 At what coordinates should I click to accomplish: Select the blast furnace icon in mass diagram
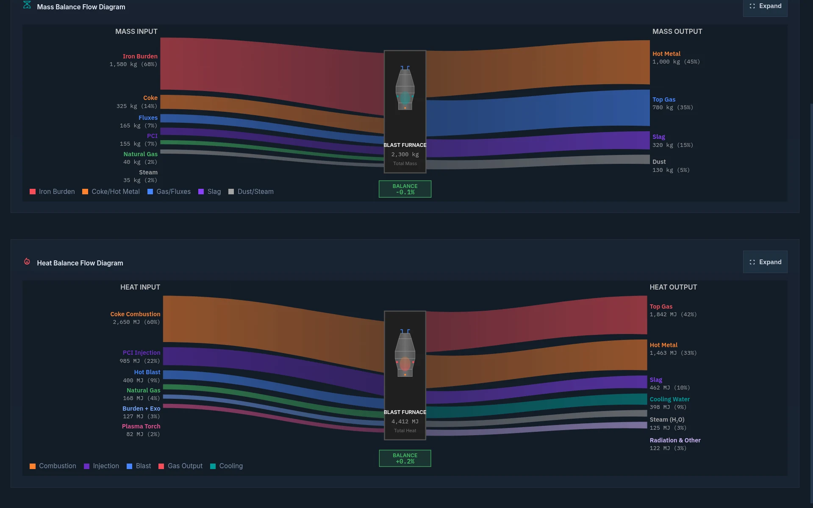(405, 89)
